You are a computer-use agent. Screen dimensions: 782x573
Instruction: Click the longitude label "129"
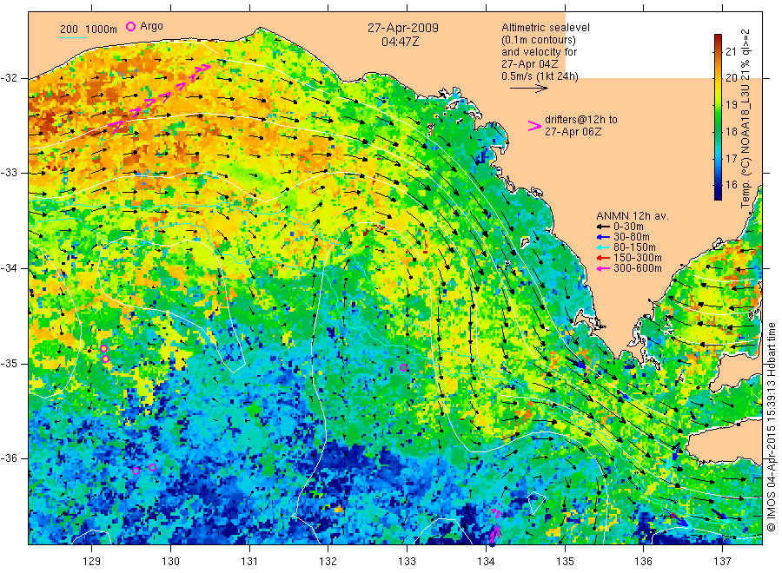pyautogui.click(x=92, y=562)
